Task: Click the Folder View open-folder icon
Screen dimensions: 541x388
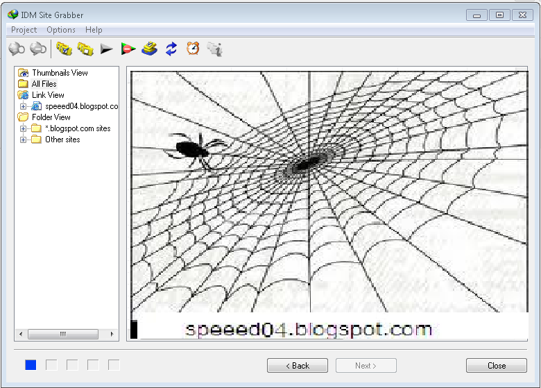Action: [x=23, y=117]
